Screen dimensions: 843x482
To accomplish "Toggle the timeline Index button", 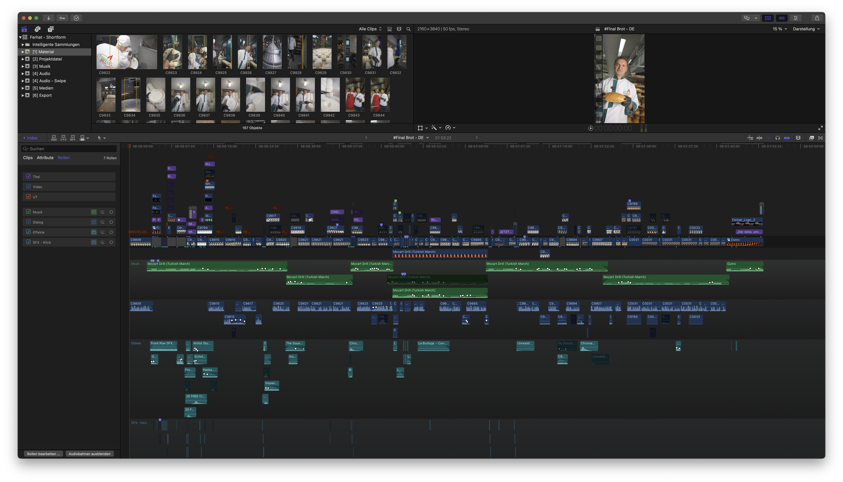I will (x=30, y=138).
